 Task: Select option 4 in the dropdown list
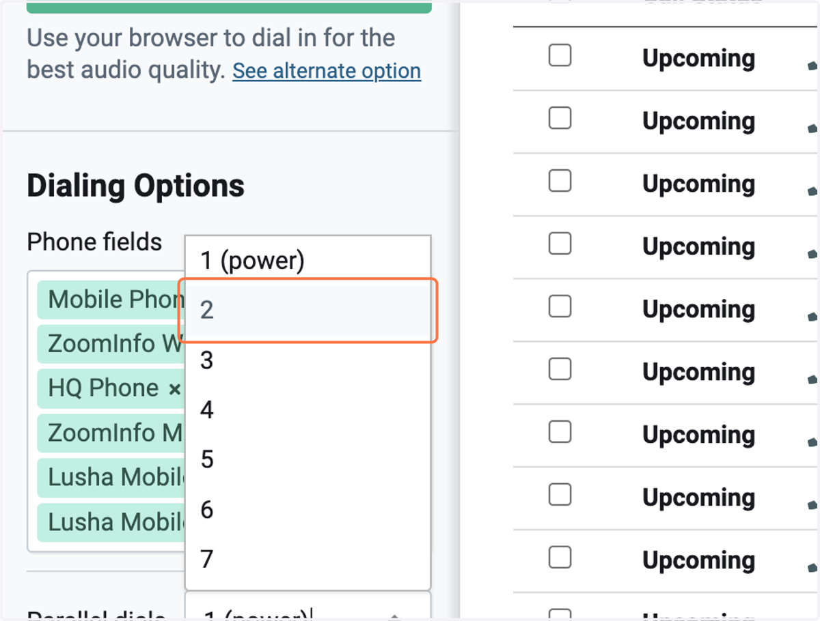[307, 410]
